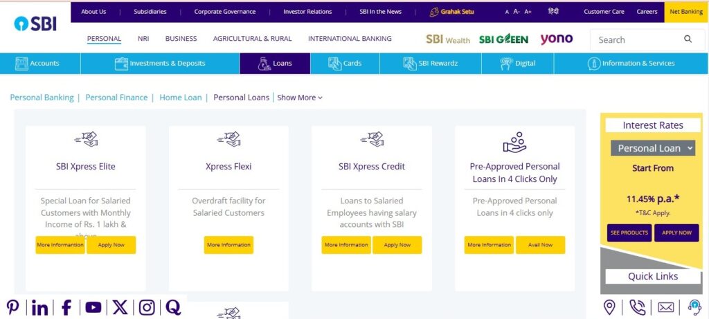The height and width of the screenshot is (319, 709).
Task: Open the Home Loan breadcrumb link
Action: tap(180, 98)
